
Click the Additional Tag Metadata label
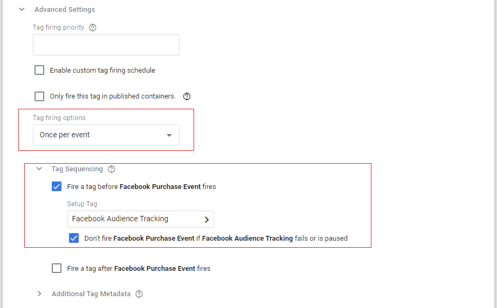[x=91, y=294]
